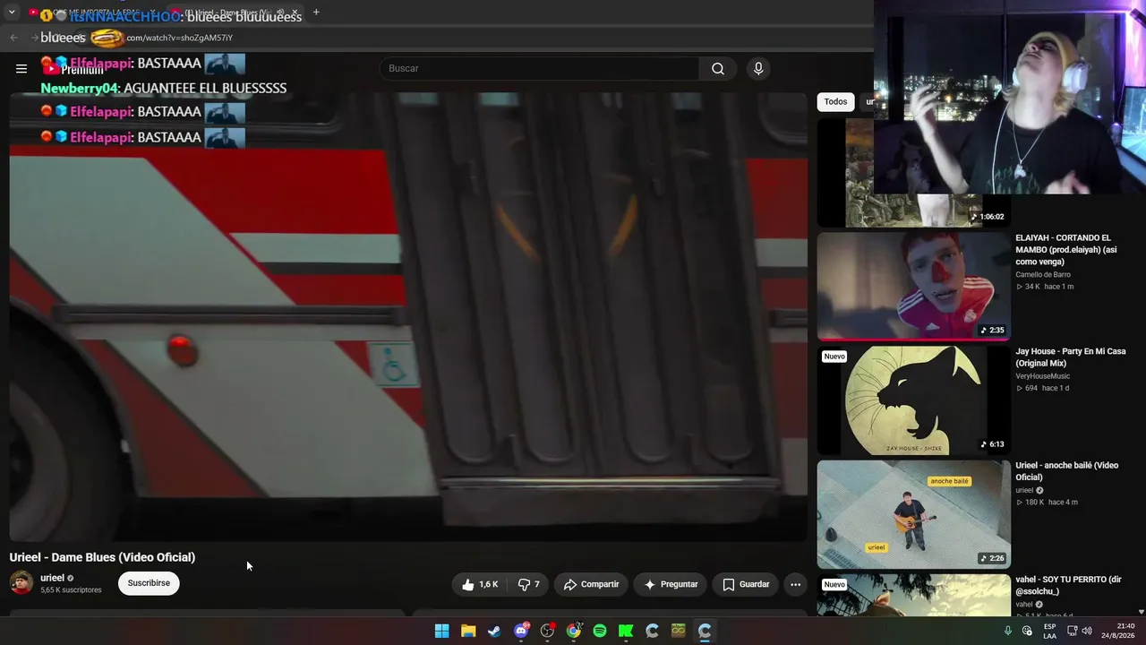The width and height of the screenshot is (1146, 645).
Task: Click the YouTube Premium logo
Action: coord(75,69)
